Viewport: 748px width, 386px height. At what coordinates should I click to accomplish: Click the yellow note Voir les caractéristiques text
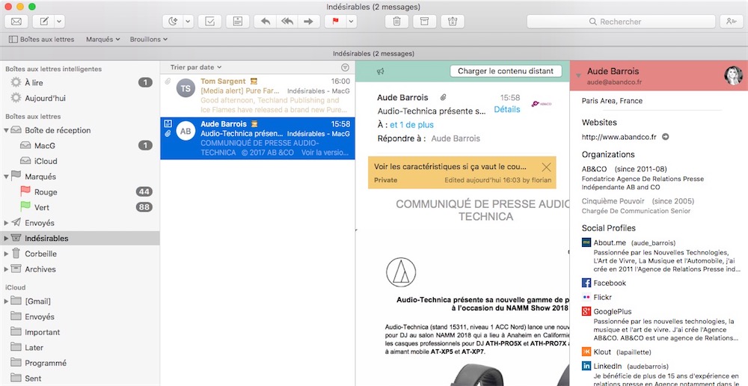coord(450,167)
